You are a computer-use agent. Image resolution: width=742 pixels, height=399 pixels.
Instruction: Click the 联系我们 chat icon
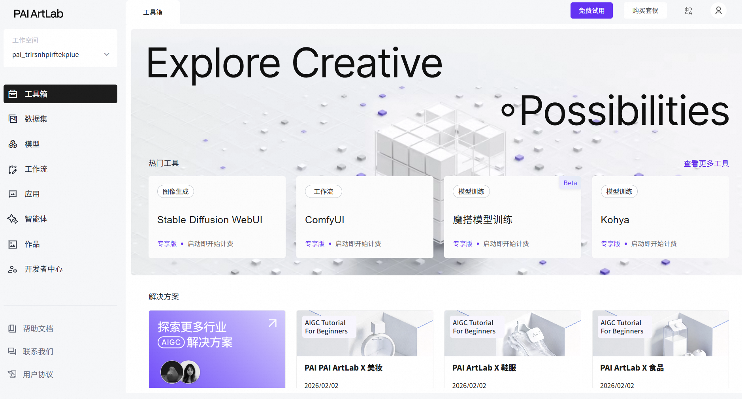(12, 352)
